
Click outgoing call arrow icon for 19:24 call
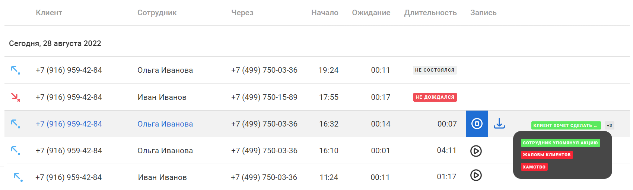pyautogui.click(x=15, y=70)
